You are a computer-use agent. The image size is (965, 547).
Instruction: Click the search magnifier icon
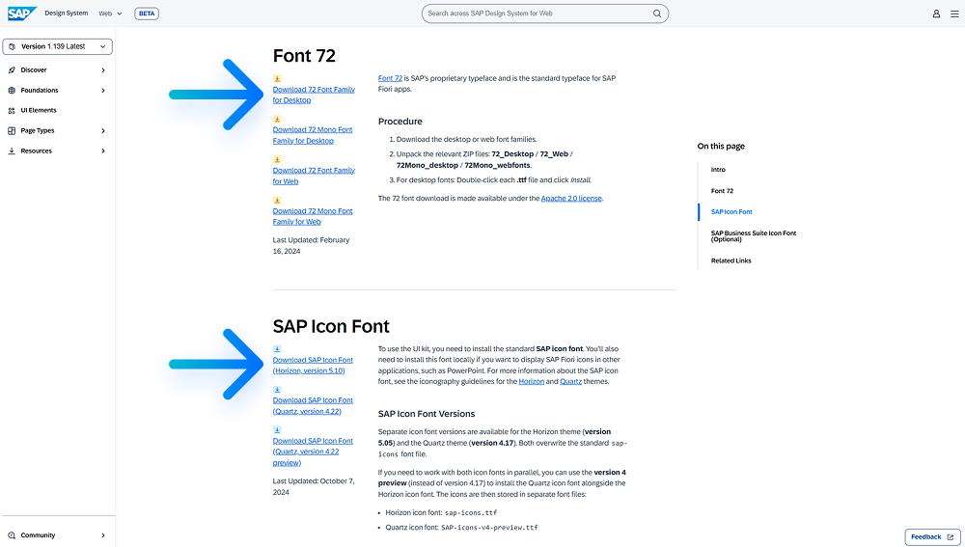[656, 14]
